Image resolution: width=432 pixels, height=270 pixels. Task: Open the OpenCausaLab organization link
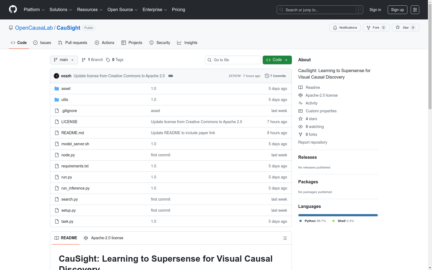click(x=34, y=28)
